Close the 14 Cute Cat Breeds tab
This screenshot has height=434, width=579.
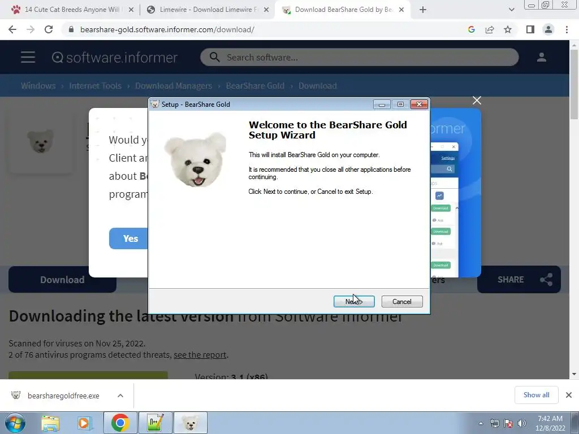click(131, 10)
